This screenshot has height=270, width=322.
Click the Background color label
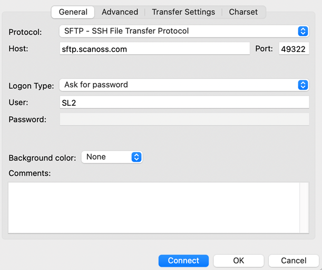[x=42, y=158]
